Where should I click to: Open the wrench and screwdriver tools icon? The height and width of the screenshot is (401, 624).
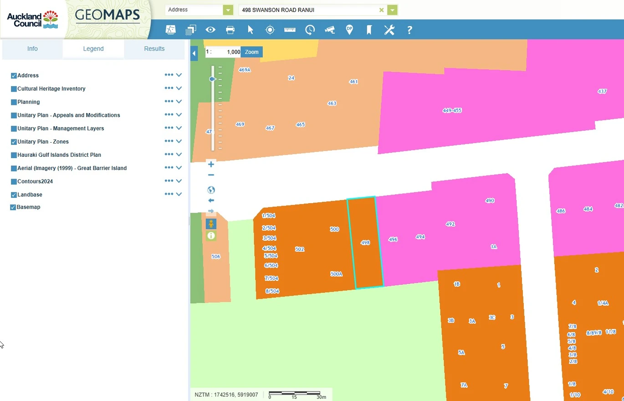389,30
